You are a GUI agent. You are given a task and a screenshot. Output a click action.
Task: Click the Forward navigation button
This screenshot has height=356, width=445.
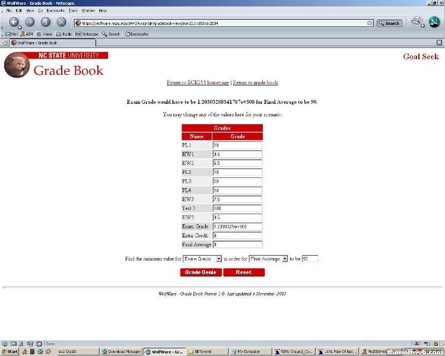click(30, 22)
